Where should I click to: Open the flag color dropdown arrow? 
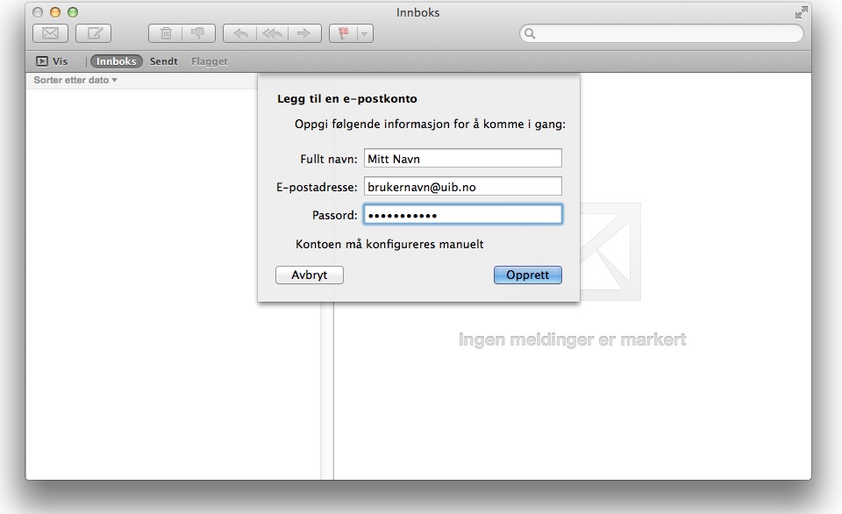pos(364,33)
